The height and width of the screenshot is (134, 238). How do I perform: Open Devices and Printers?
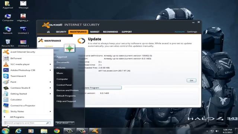[x=67, y=90]
